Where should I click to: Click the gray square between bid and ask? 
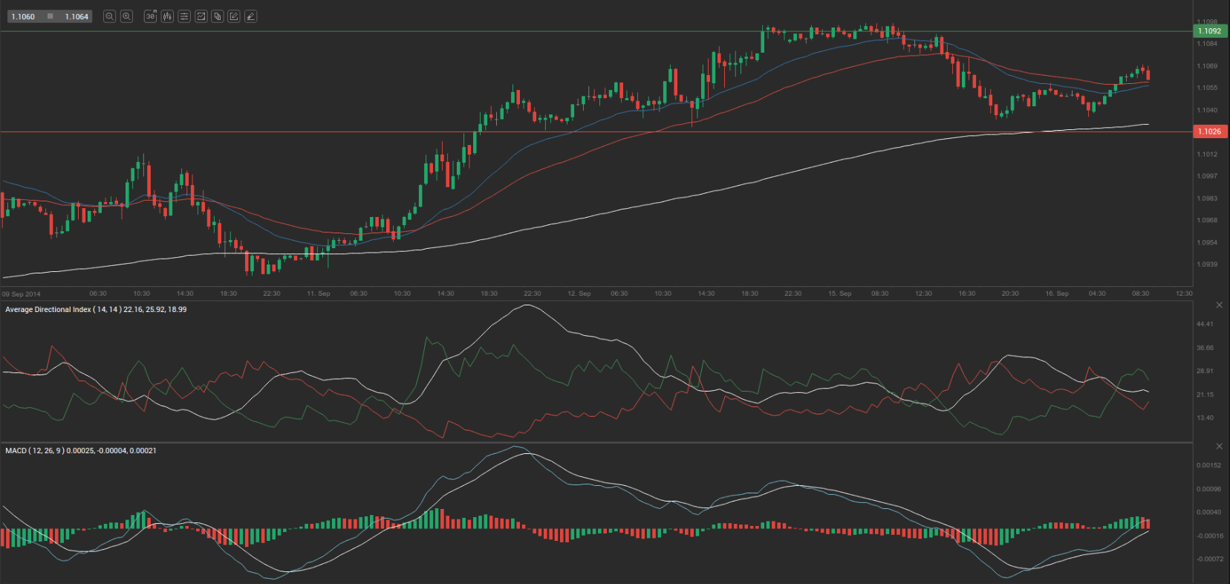[x=50, y=16]
